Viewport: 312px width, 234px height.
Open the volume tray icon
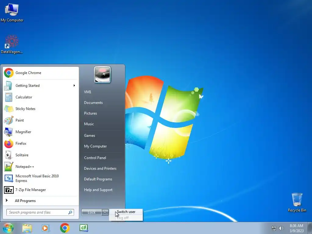[x=281, y=228]
